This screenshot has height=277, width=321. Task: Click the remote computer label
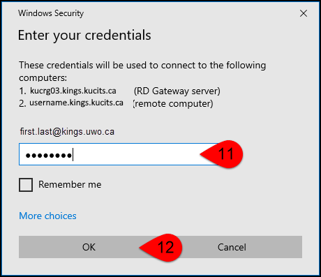173,104
